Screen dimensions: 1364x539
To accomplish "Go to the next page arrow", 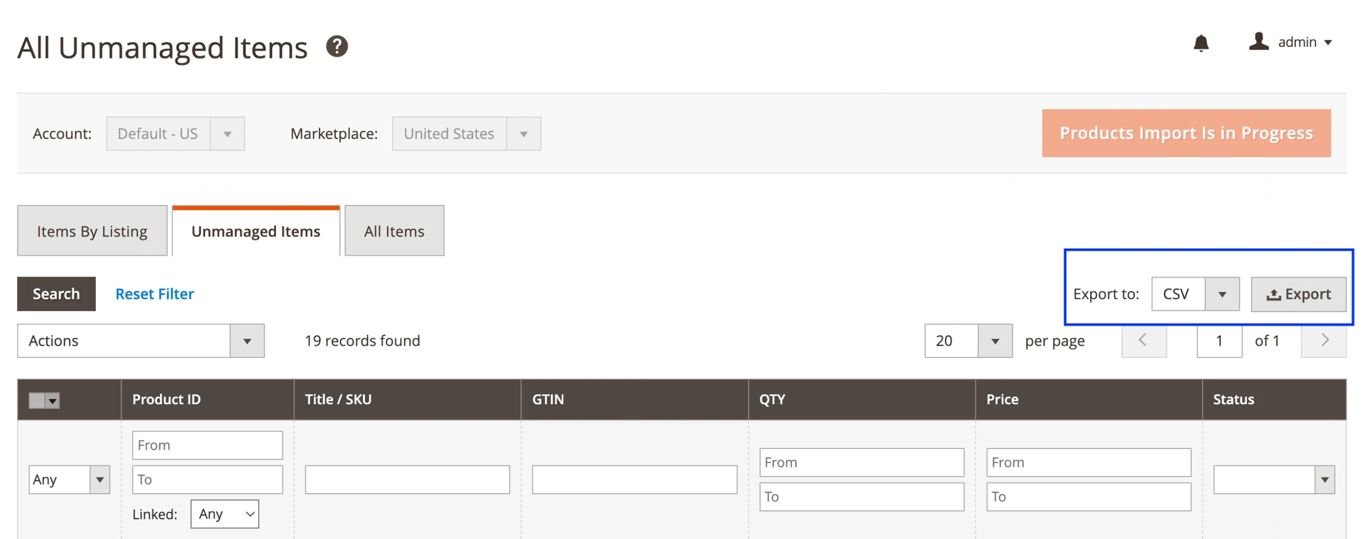I will click(x=1323, y=340).
